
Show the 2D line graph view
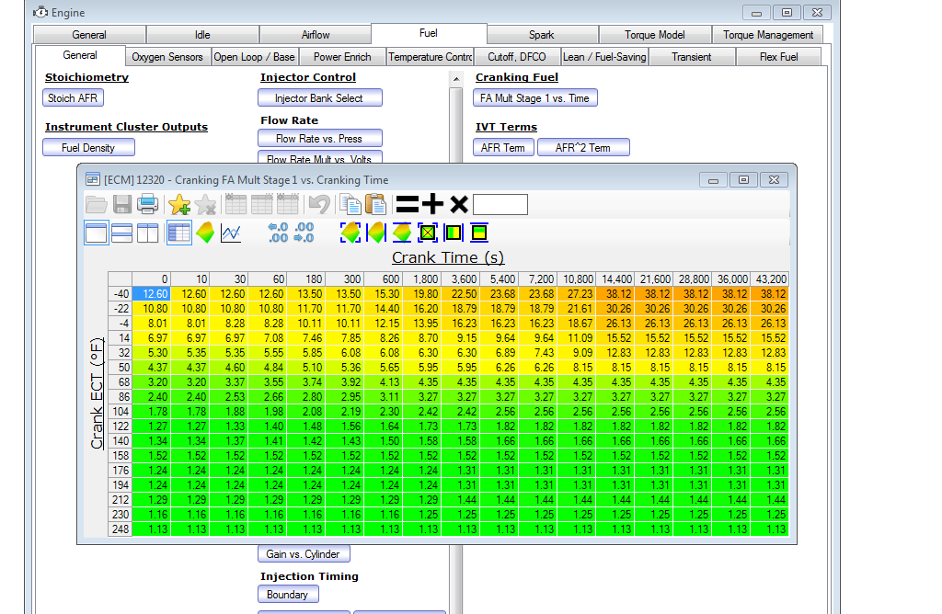tap(231, 233)
